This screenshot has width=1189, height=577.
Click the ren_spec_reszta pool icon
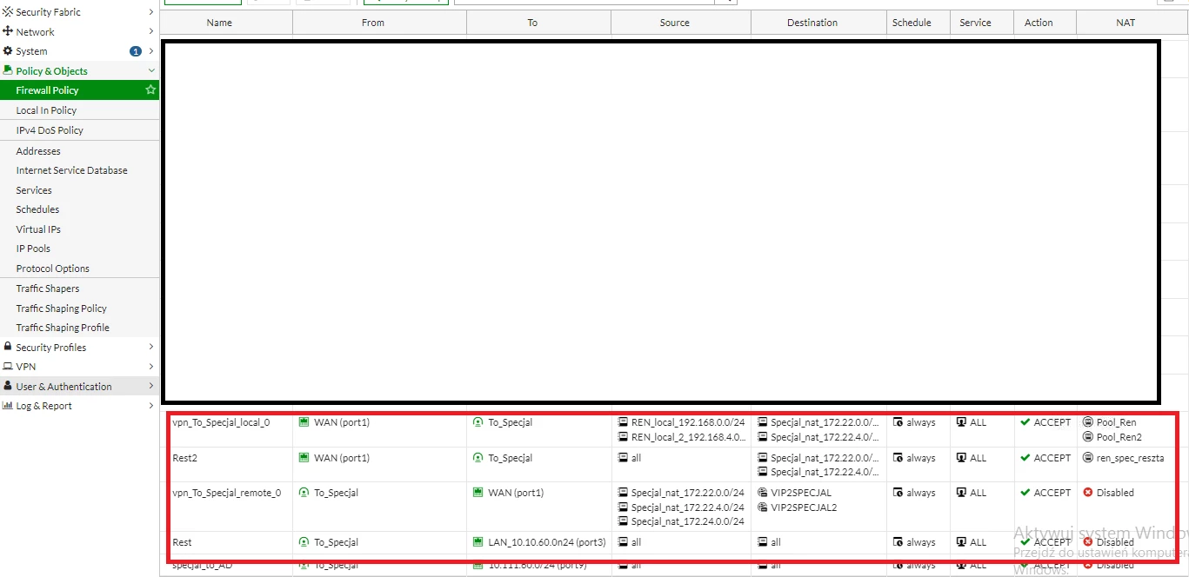point(1088,458)
